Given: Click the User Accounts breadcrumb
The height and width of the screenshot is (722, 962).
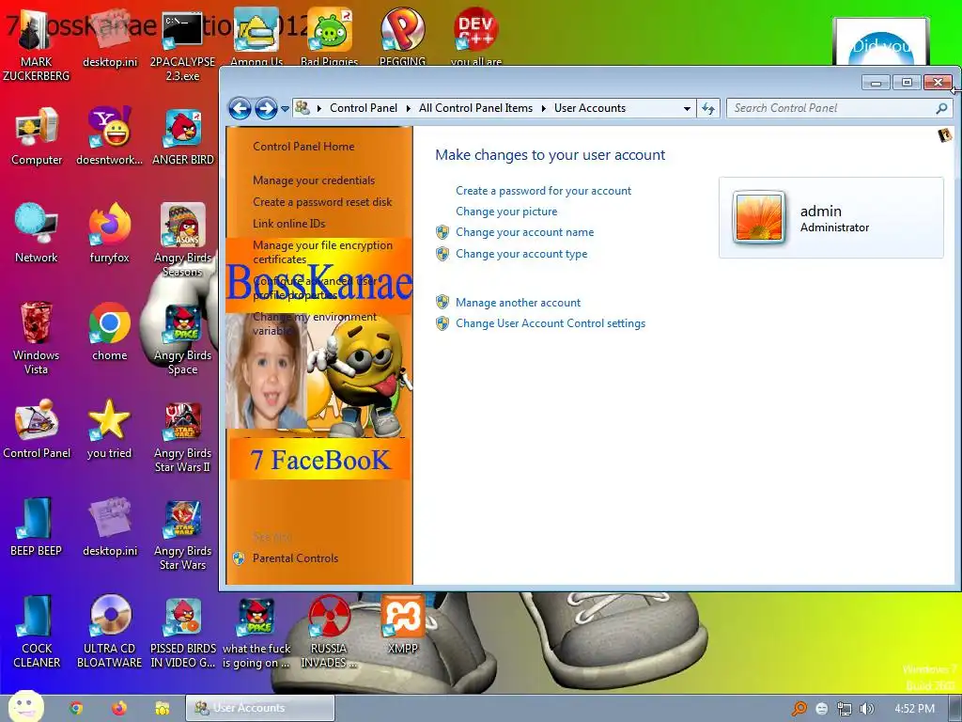Looking at the screenshot, I should click(x=590, y=108).
